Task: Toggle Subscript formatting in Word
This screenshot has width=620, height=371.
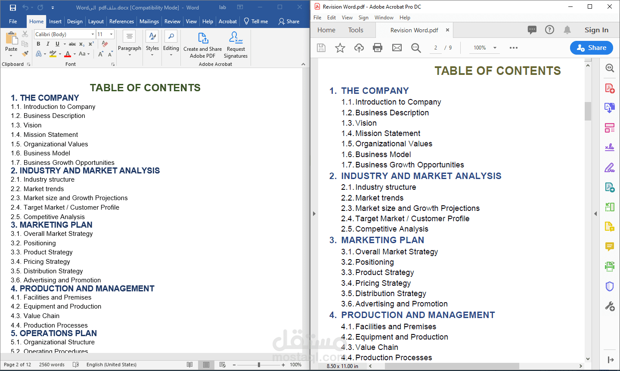Action: click(82, 44)
